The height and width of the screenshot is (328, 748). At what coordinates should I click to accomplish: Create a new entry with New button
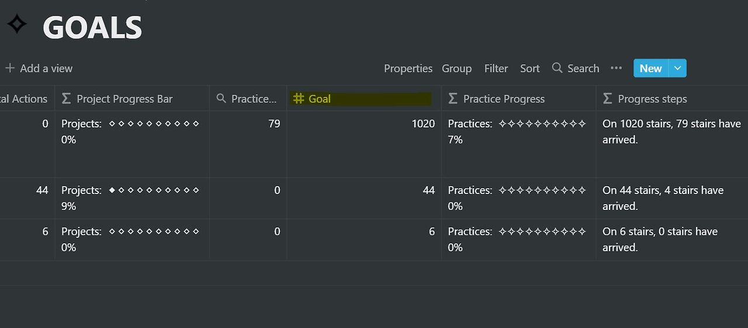pos(650,68)
